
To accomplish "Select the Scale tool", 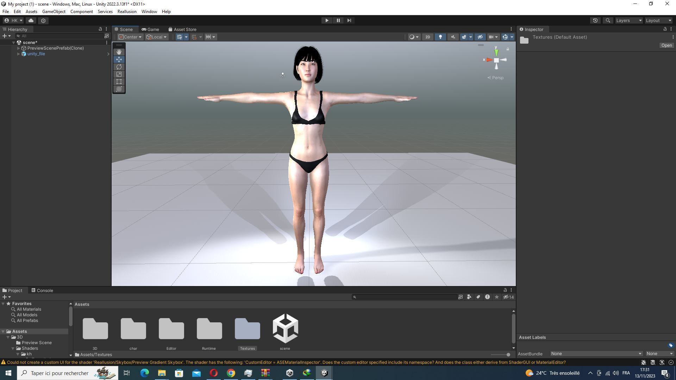I will click(119, 74).
